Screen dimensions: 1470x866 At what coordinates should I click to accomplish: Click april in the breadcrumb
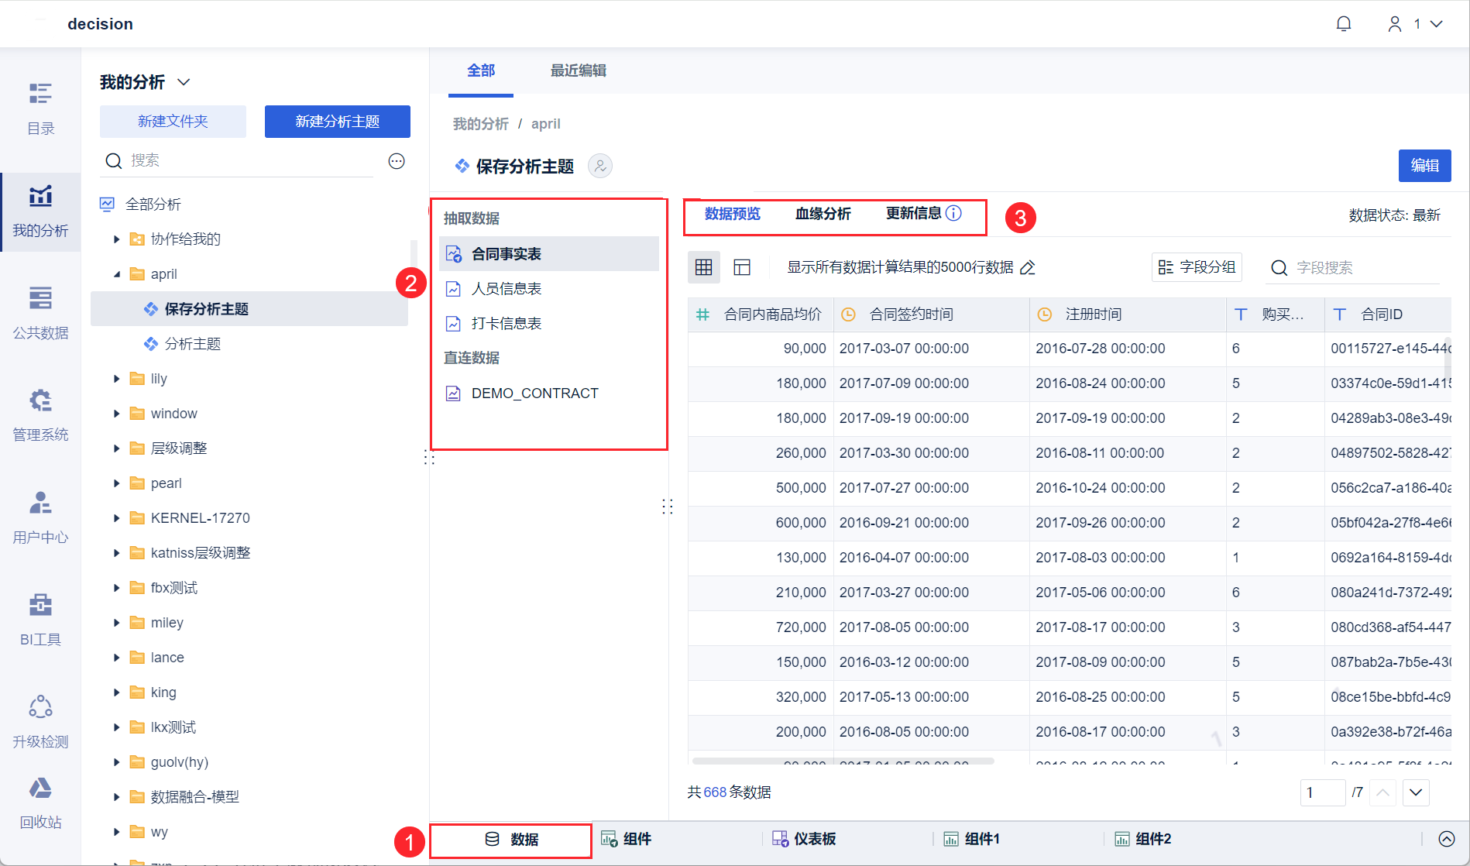[546, 124]
